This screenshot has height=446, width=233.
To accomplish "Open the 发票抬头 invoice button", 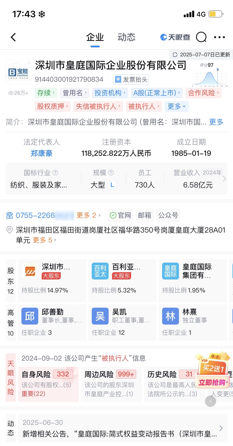I will point(131,79).
